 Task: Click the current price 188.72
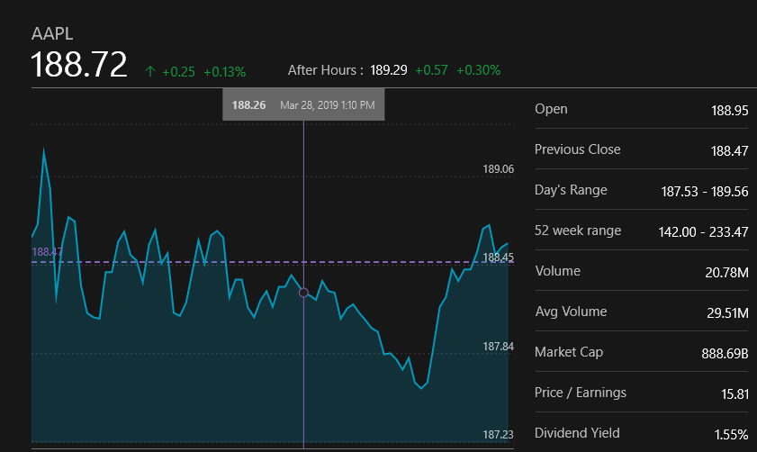click(79, 66)
